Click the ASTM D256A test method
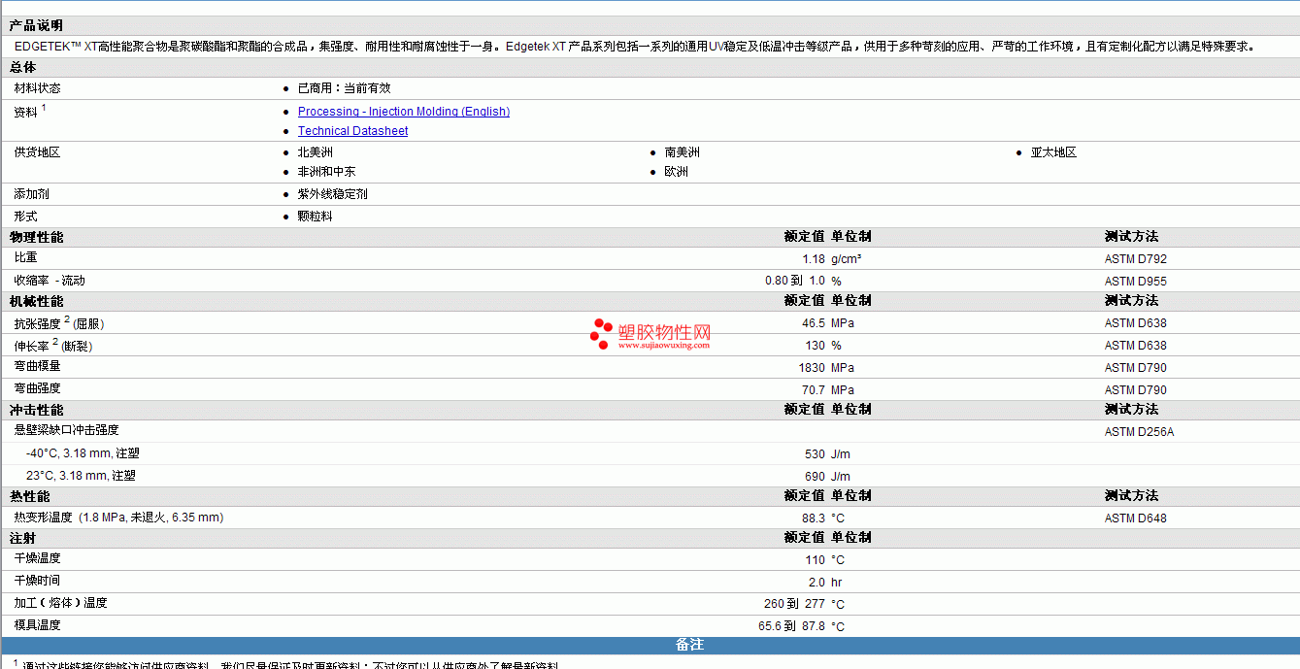Screen dimensions: 1300x669 coord(1139,432)
